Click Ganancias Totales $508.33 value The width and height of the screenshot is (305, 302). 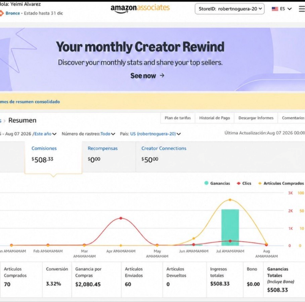(x=278, y=290)
